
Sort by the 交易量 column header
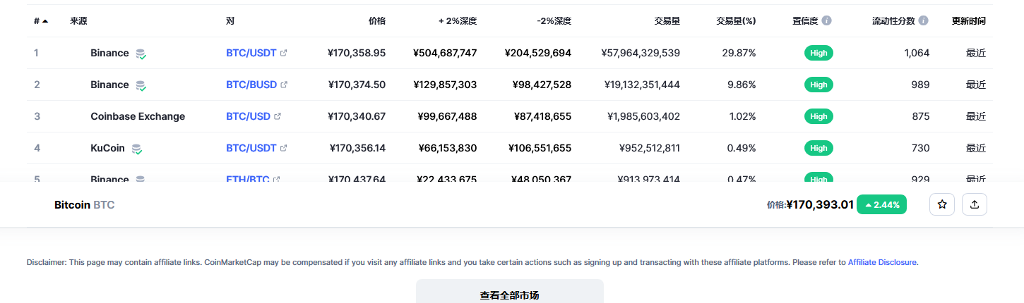pos(667,21)
